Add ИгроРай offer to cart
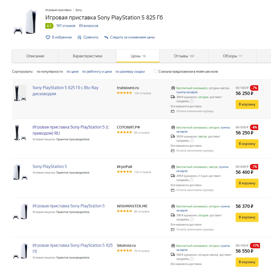The height and width of the screenshot is (267, 271). click(x=247, y=183)
